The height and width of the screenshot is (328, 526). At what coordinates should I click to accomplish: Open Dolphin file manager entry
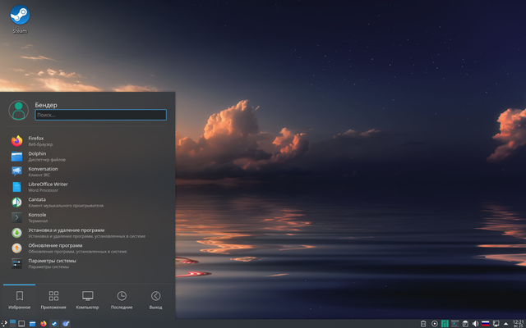88,157
